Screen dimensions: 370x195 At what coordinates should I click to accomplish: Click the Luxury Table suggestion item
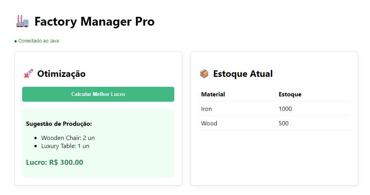[x=65, y=146]
